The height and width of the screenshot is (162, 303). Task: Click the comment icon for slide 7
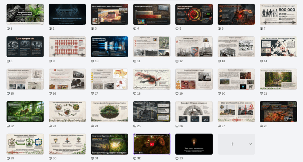point(261,29)
